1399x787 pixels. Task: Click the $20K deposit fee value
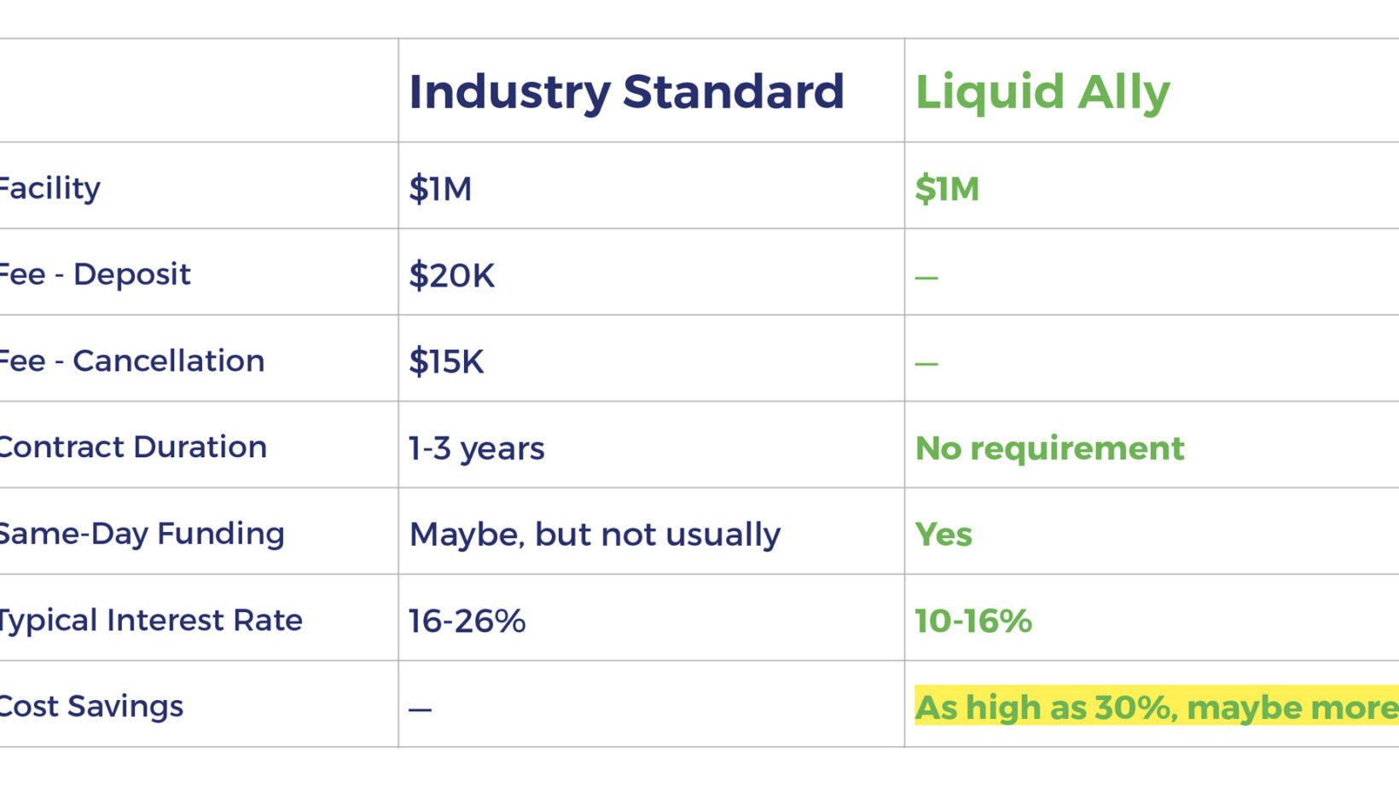point(451,275)
